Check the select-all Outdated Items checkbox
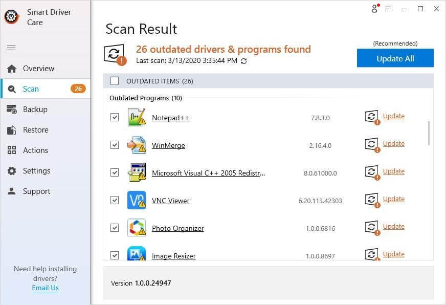The height and width of the screenshot is (305, 446). (x=115, y=81)
